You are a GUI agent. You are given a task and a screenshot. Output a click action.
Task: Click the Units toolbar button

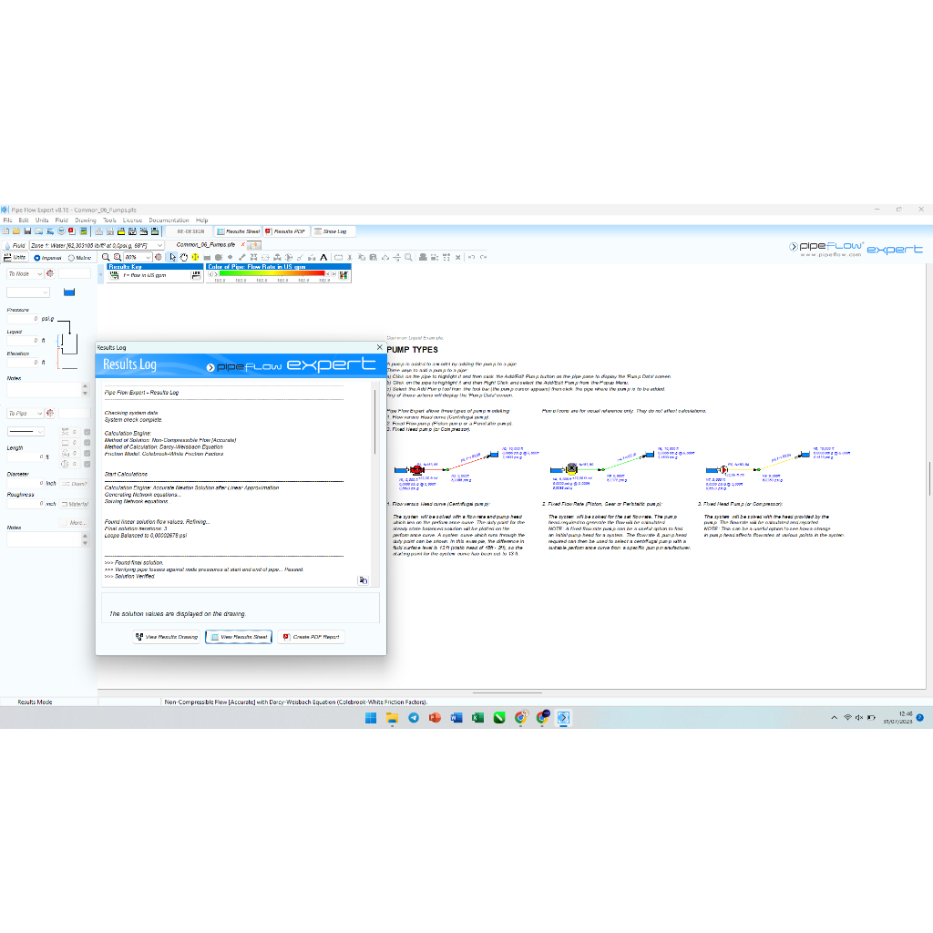point(15,258)
